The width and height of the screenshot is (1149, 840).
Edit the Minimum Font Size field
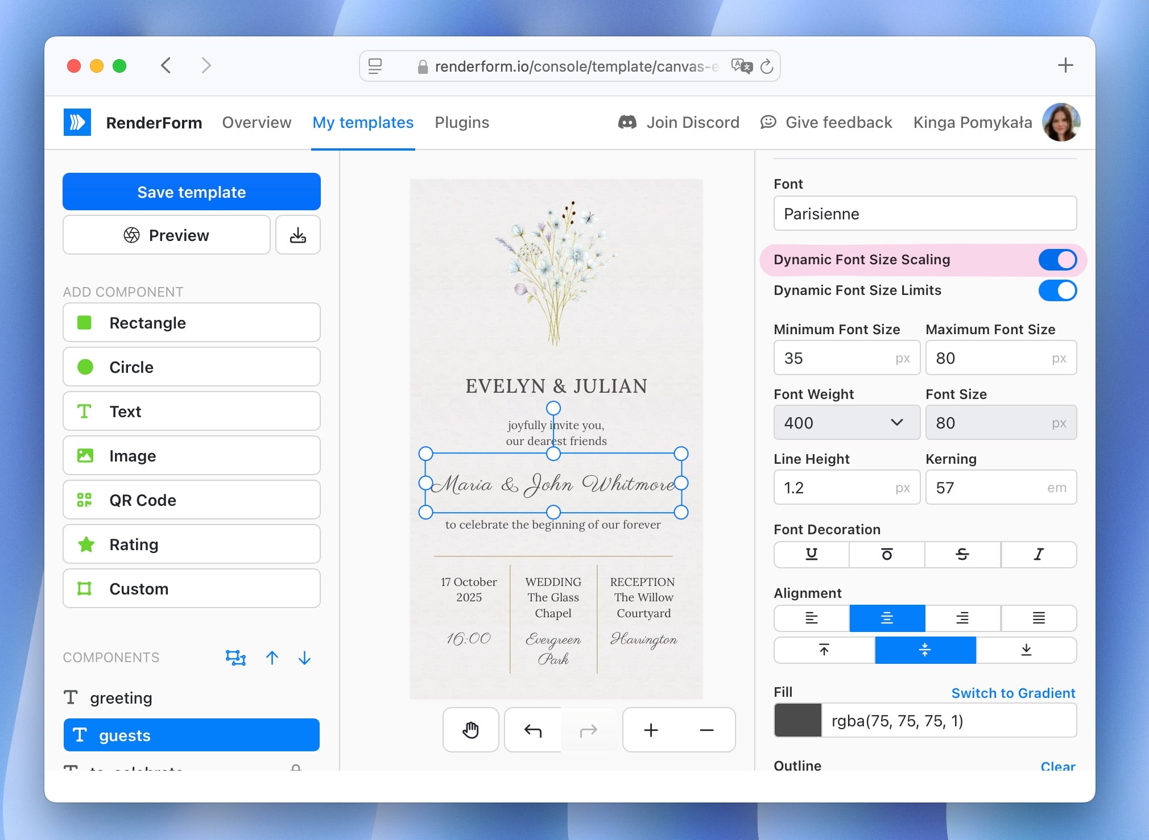847,357
